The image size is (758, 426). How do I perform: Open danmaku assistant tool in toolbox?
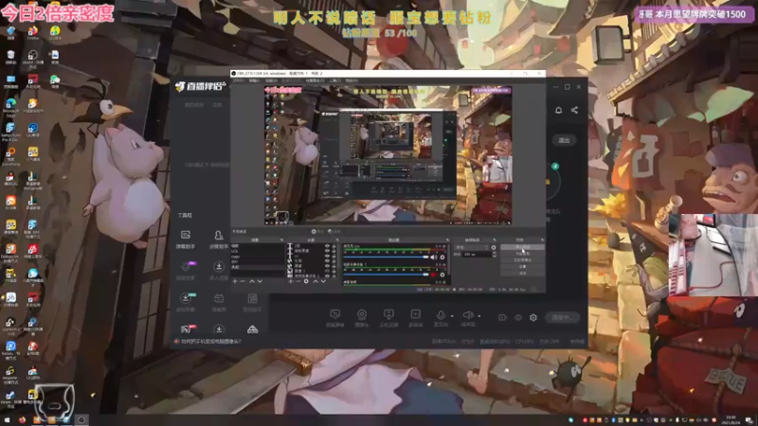(186, 240)
